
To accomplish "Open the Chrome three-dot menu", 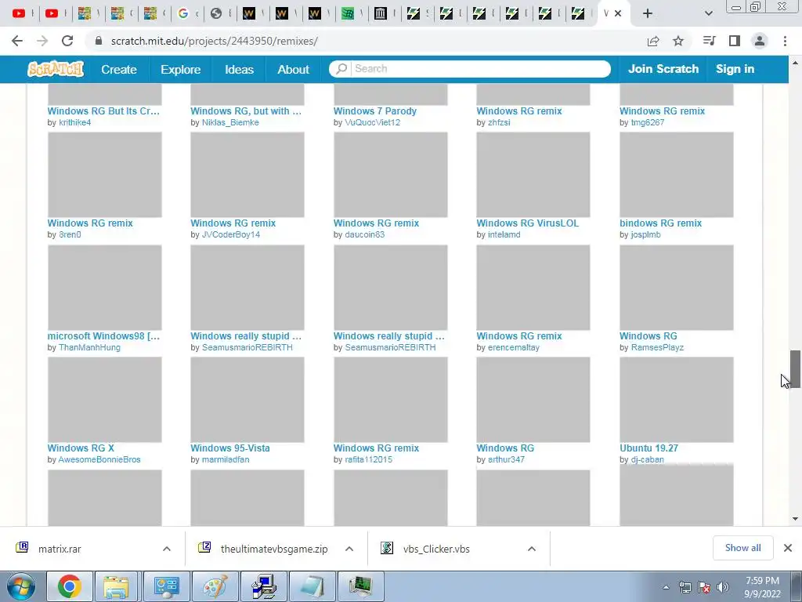I will coord(785,41).
